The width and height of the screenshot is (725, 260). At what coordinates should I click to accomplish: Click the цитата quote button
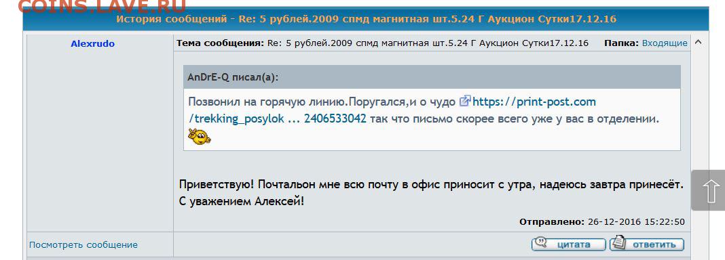tap(568, 244)
